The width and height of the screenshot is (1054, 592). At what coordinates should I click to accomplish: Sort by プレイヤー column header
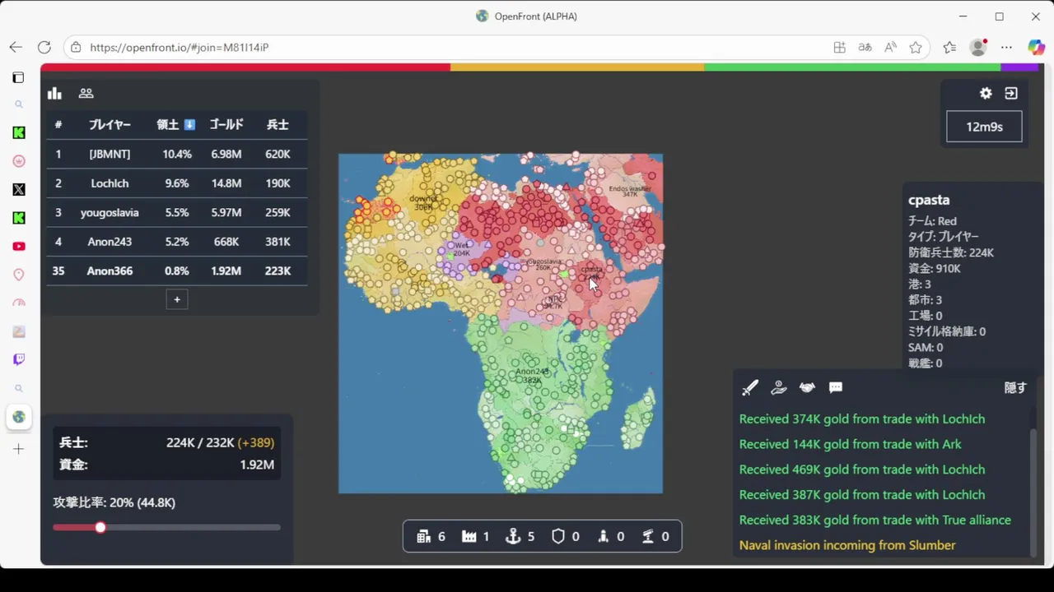click(110, 125)
